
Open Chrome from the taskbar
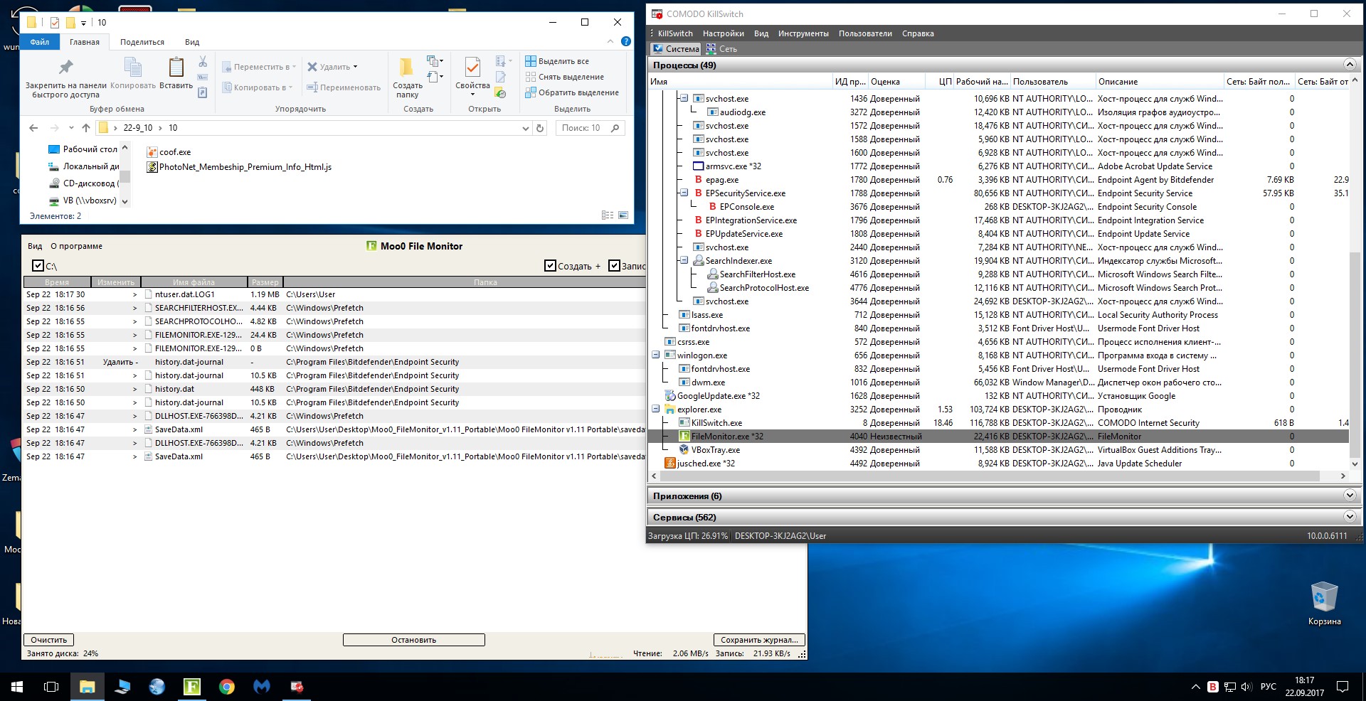[227, 686]
